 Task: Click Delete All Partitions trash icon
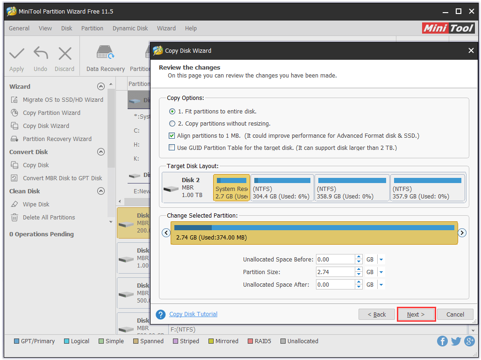[14, 217]
